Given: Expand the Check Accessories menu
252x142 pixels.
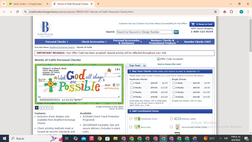Looking at the screenshot, I should (94, 42).
